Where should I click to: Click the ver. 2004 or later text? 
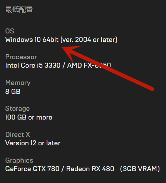tap(89, 40)
